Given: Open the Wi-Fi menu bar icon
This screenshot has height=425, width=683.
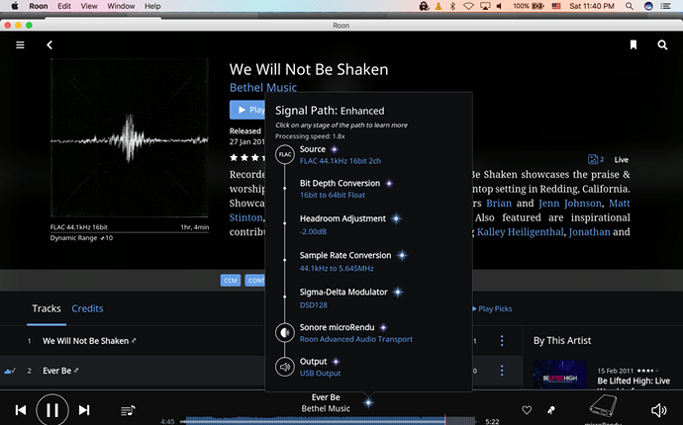Looking at the screenshot, I should [468, 6].
